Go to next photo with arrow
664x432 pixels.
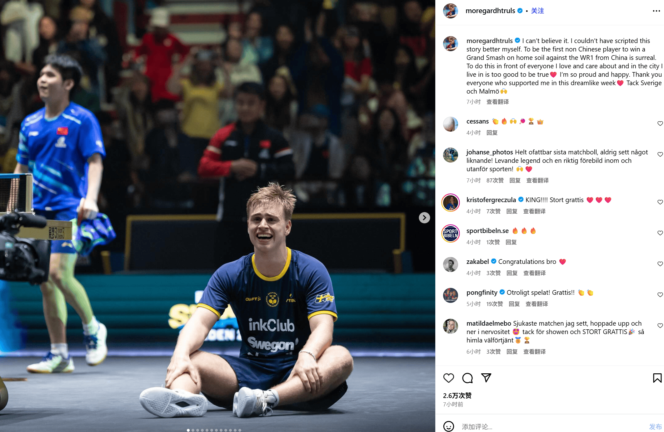pyautogui.click(x=424, y=218)
